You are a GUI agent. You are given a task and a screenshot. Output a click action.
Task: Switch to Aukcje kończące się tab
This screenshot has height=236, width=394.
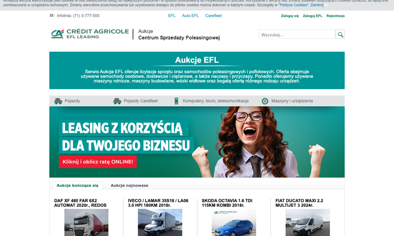77,185
